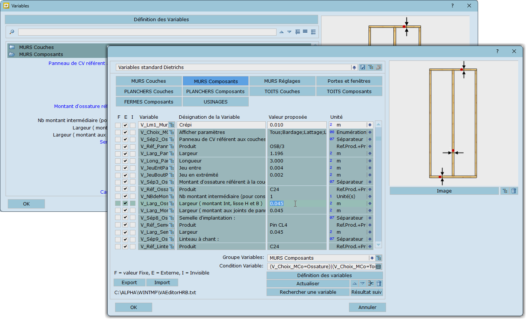The image size is (526, 319).
Task: Click the tree icon next to V_Lm1_Mur variable
Action: click(x=171, y=125)
